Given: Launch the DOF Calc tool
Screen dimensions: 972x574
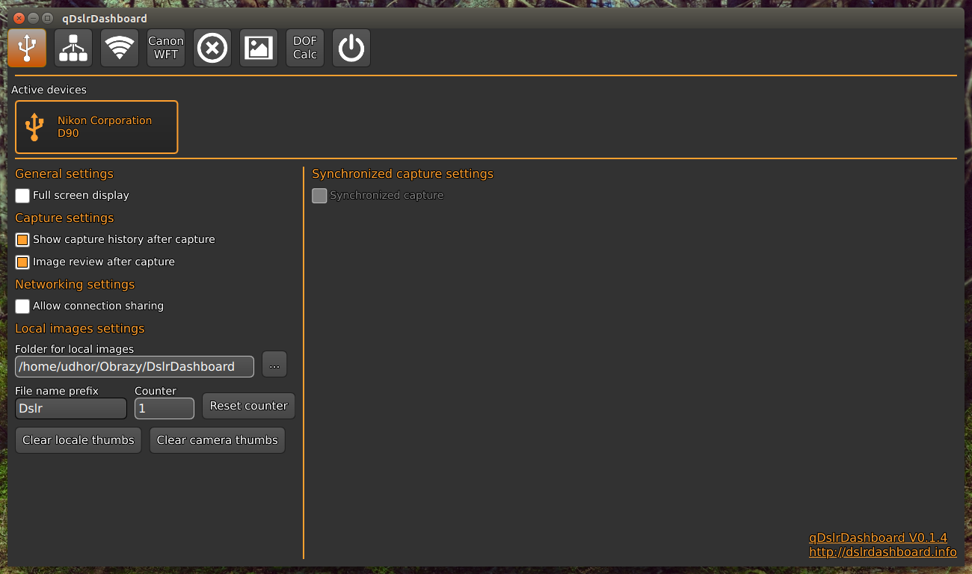Looking at the screenshot, I should (305, 48).
